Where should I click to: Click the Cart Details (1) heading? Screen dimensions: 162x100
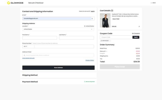[x=106, y=11]
